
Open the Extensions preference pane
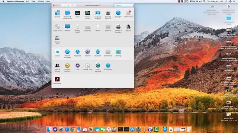108,53
